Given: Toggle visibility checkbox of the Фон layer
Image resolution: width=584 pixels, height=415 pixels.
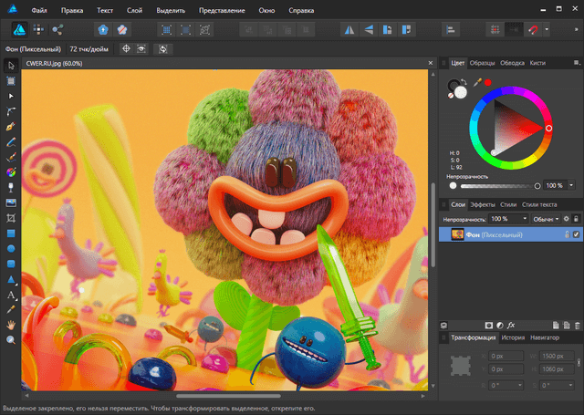Looking at the screenshot, I should [x=576, y=235].
